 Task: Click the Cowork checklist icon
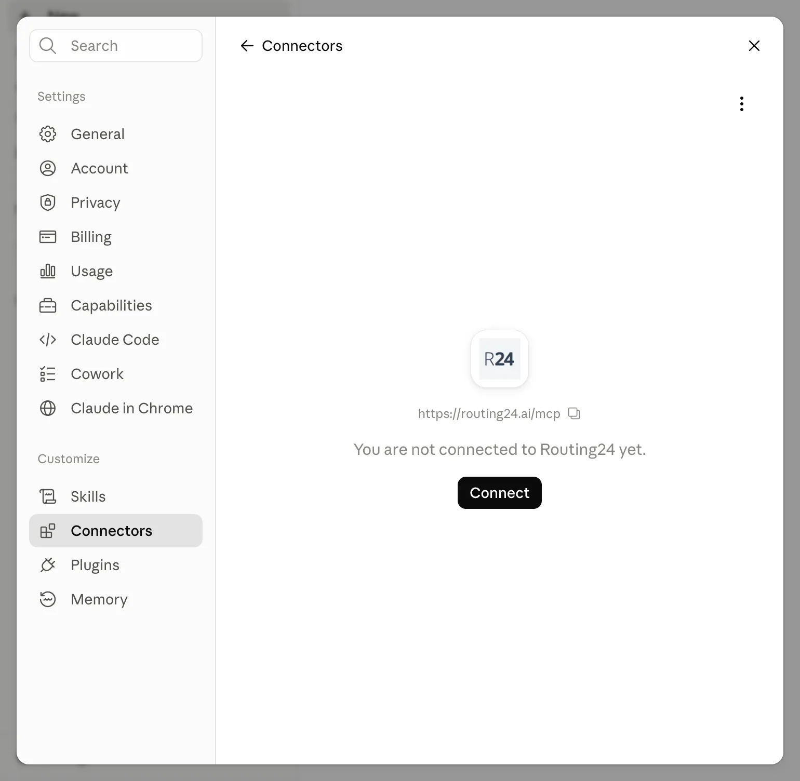click(48, 374)
